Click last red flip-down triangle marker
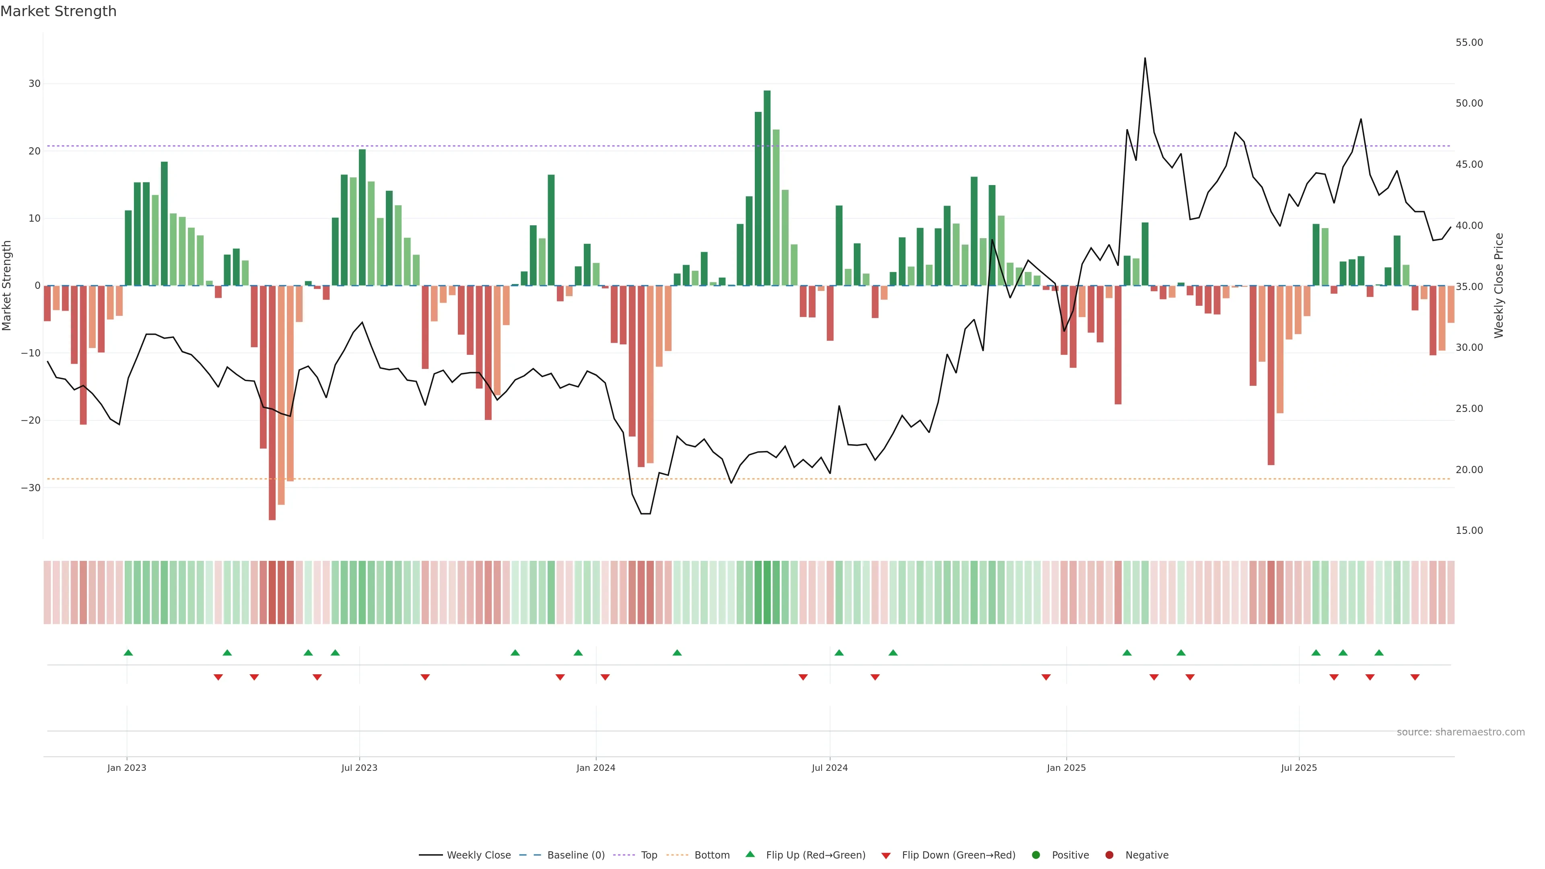1545x869 pixels. coord(1415,677)
